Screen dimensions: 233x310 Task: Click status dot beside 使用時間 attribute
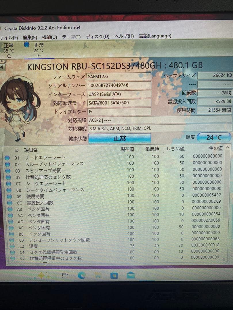click(x=10, y=197)
